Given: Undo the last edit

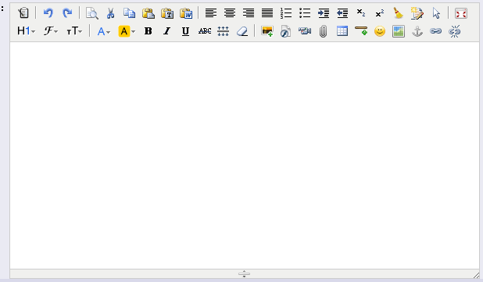Looking at the screenshot, I should [48, 13].
